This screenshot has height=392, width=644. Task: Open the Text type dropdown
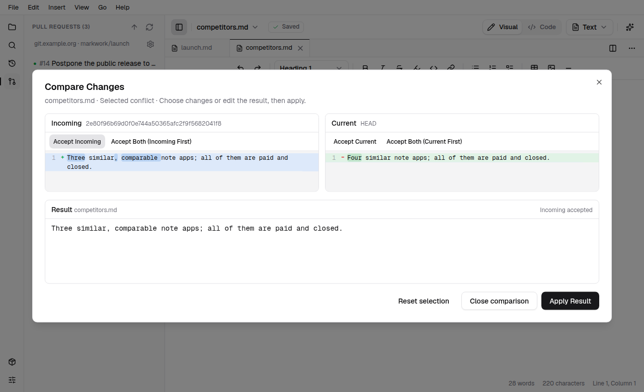click(590, 27)
